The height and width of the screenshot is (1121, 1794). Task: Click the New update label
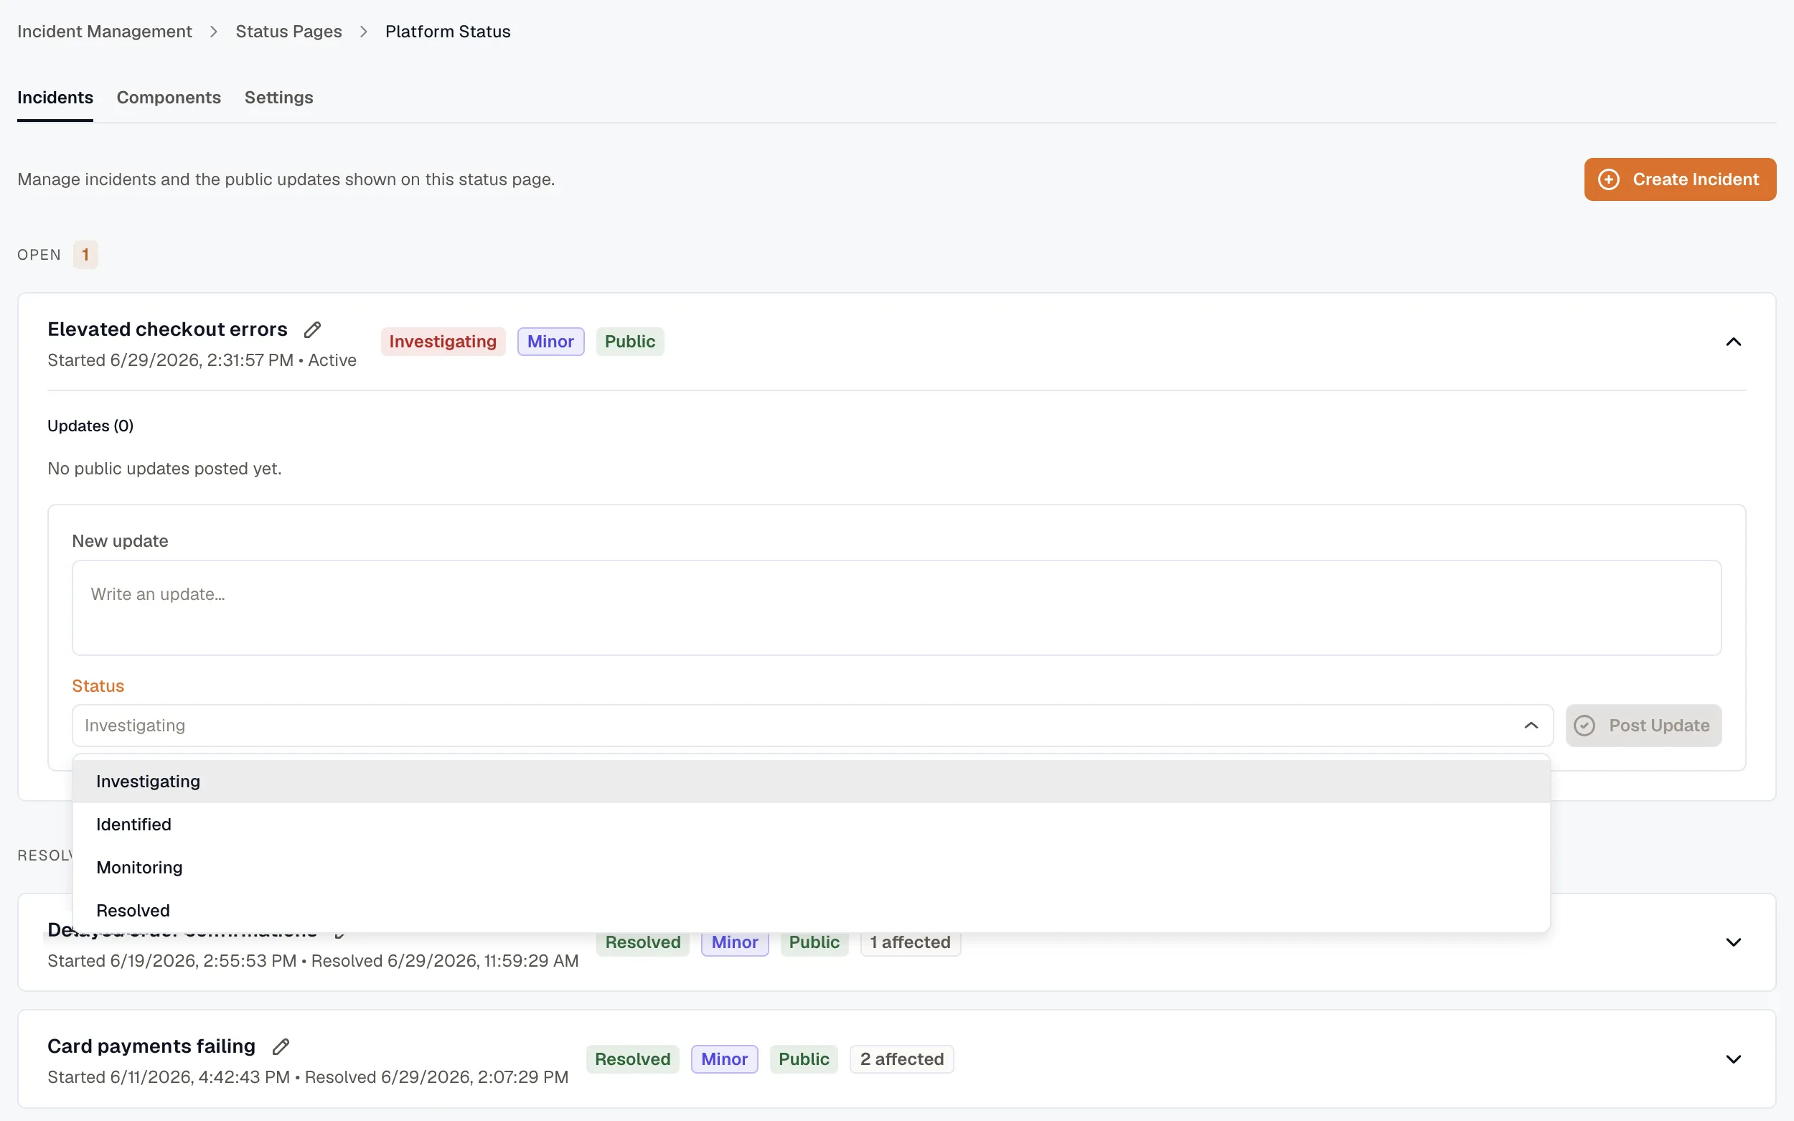tap(120, 541)
